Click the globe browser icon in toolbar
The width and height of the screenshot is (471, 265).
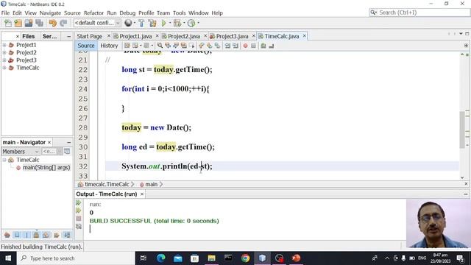coord(128,23)
